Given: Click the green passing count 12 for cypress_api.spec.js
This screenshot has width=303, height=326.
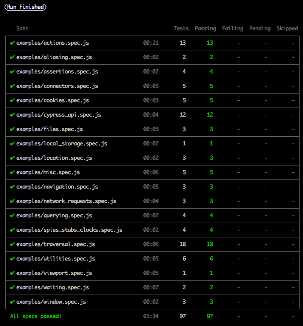Looking at the screenshot, I should 210,115.
